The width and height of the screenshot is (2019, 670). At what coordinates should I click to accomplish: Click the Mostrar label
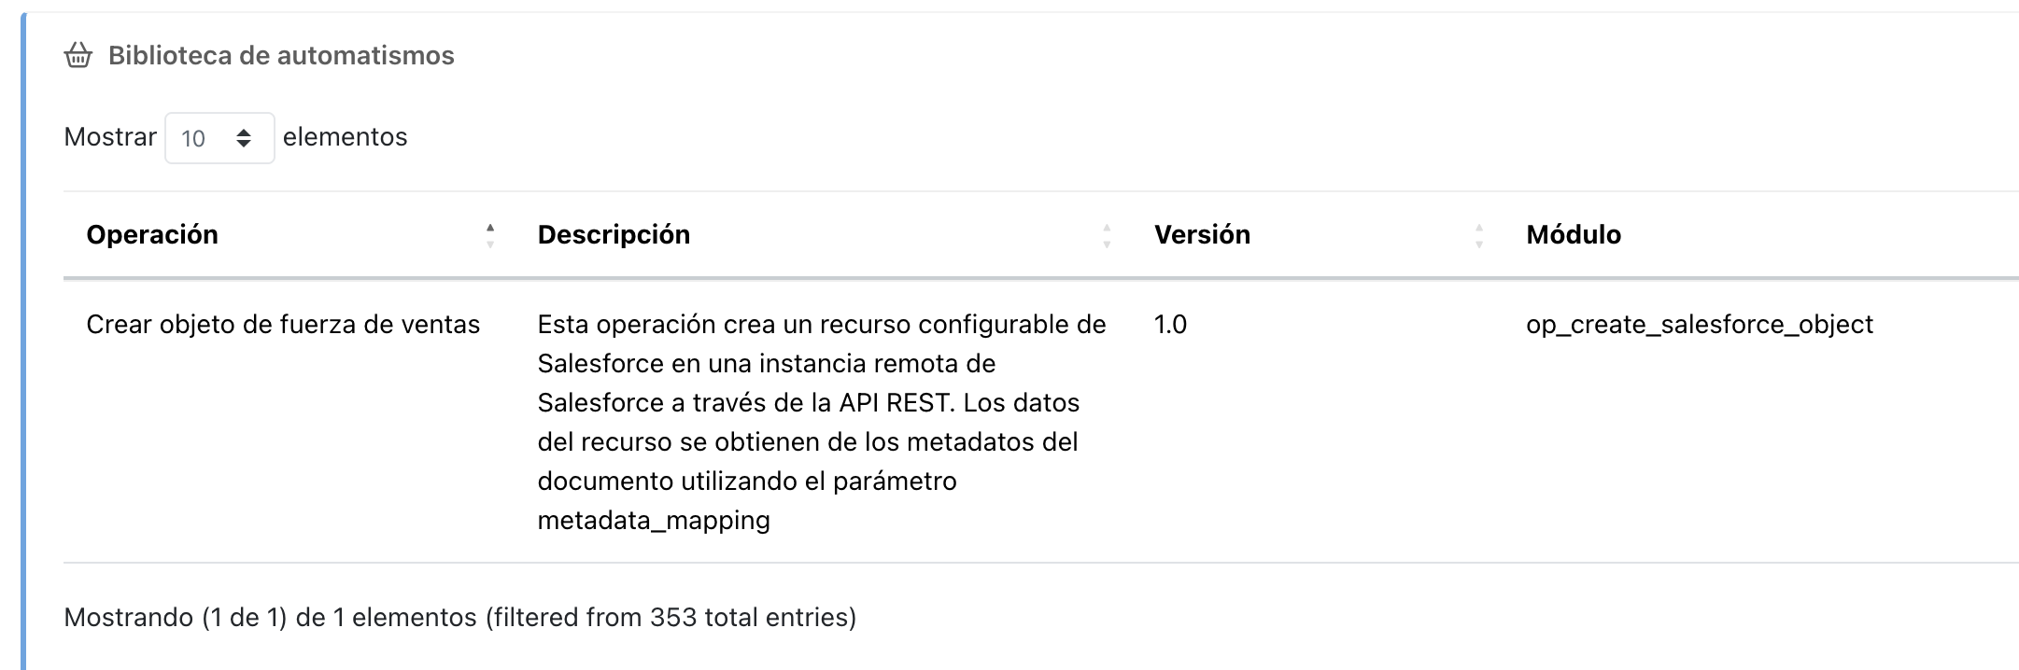pyautogui.click(x=110, y=137)
